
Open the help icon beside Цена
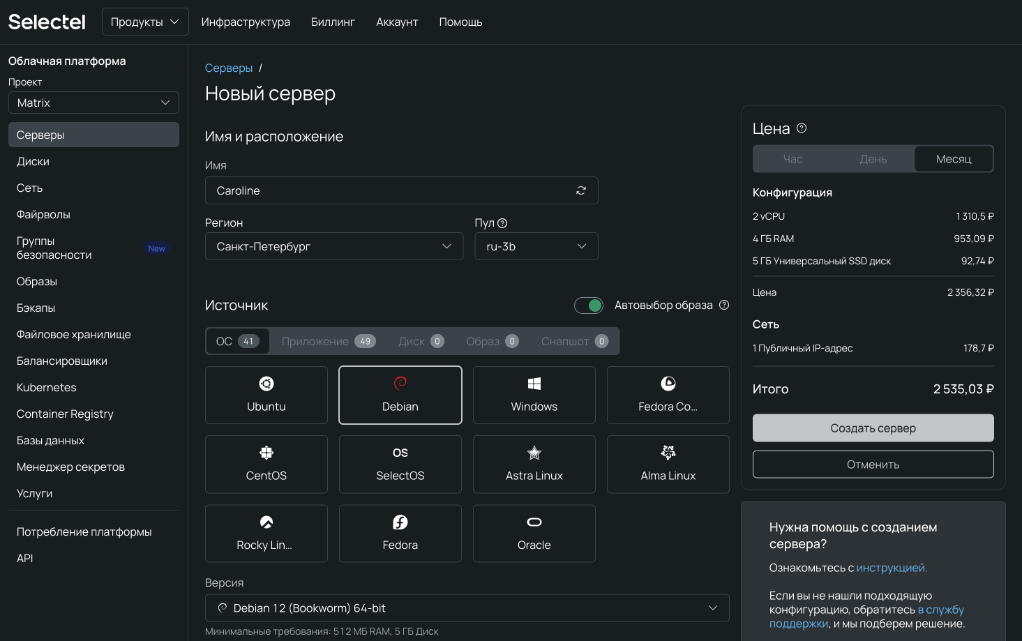coord(802,128)
